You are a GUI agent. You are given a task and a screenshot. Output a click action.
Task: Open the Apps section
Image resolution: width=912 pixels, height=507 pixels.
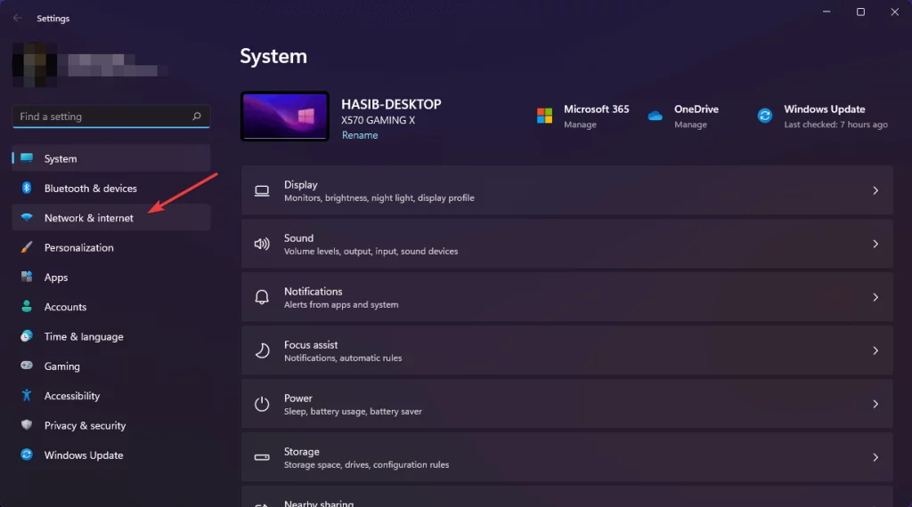point(111,277)
